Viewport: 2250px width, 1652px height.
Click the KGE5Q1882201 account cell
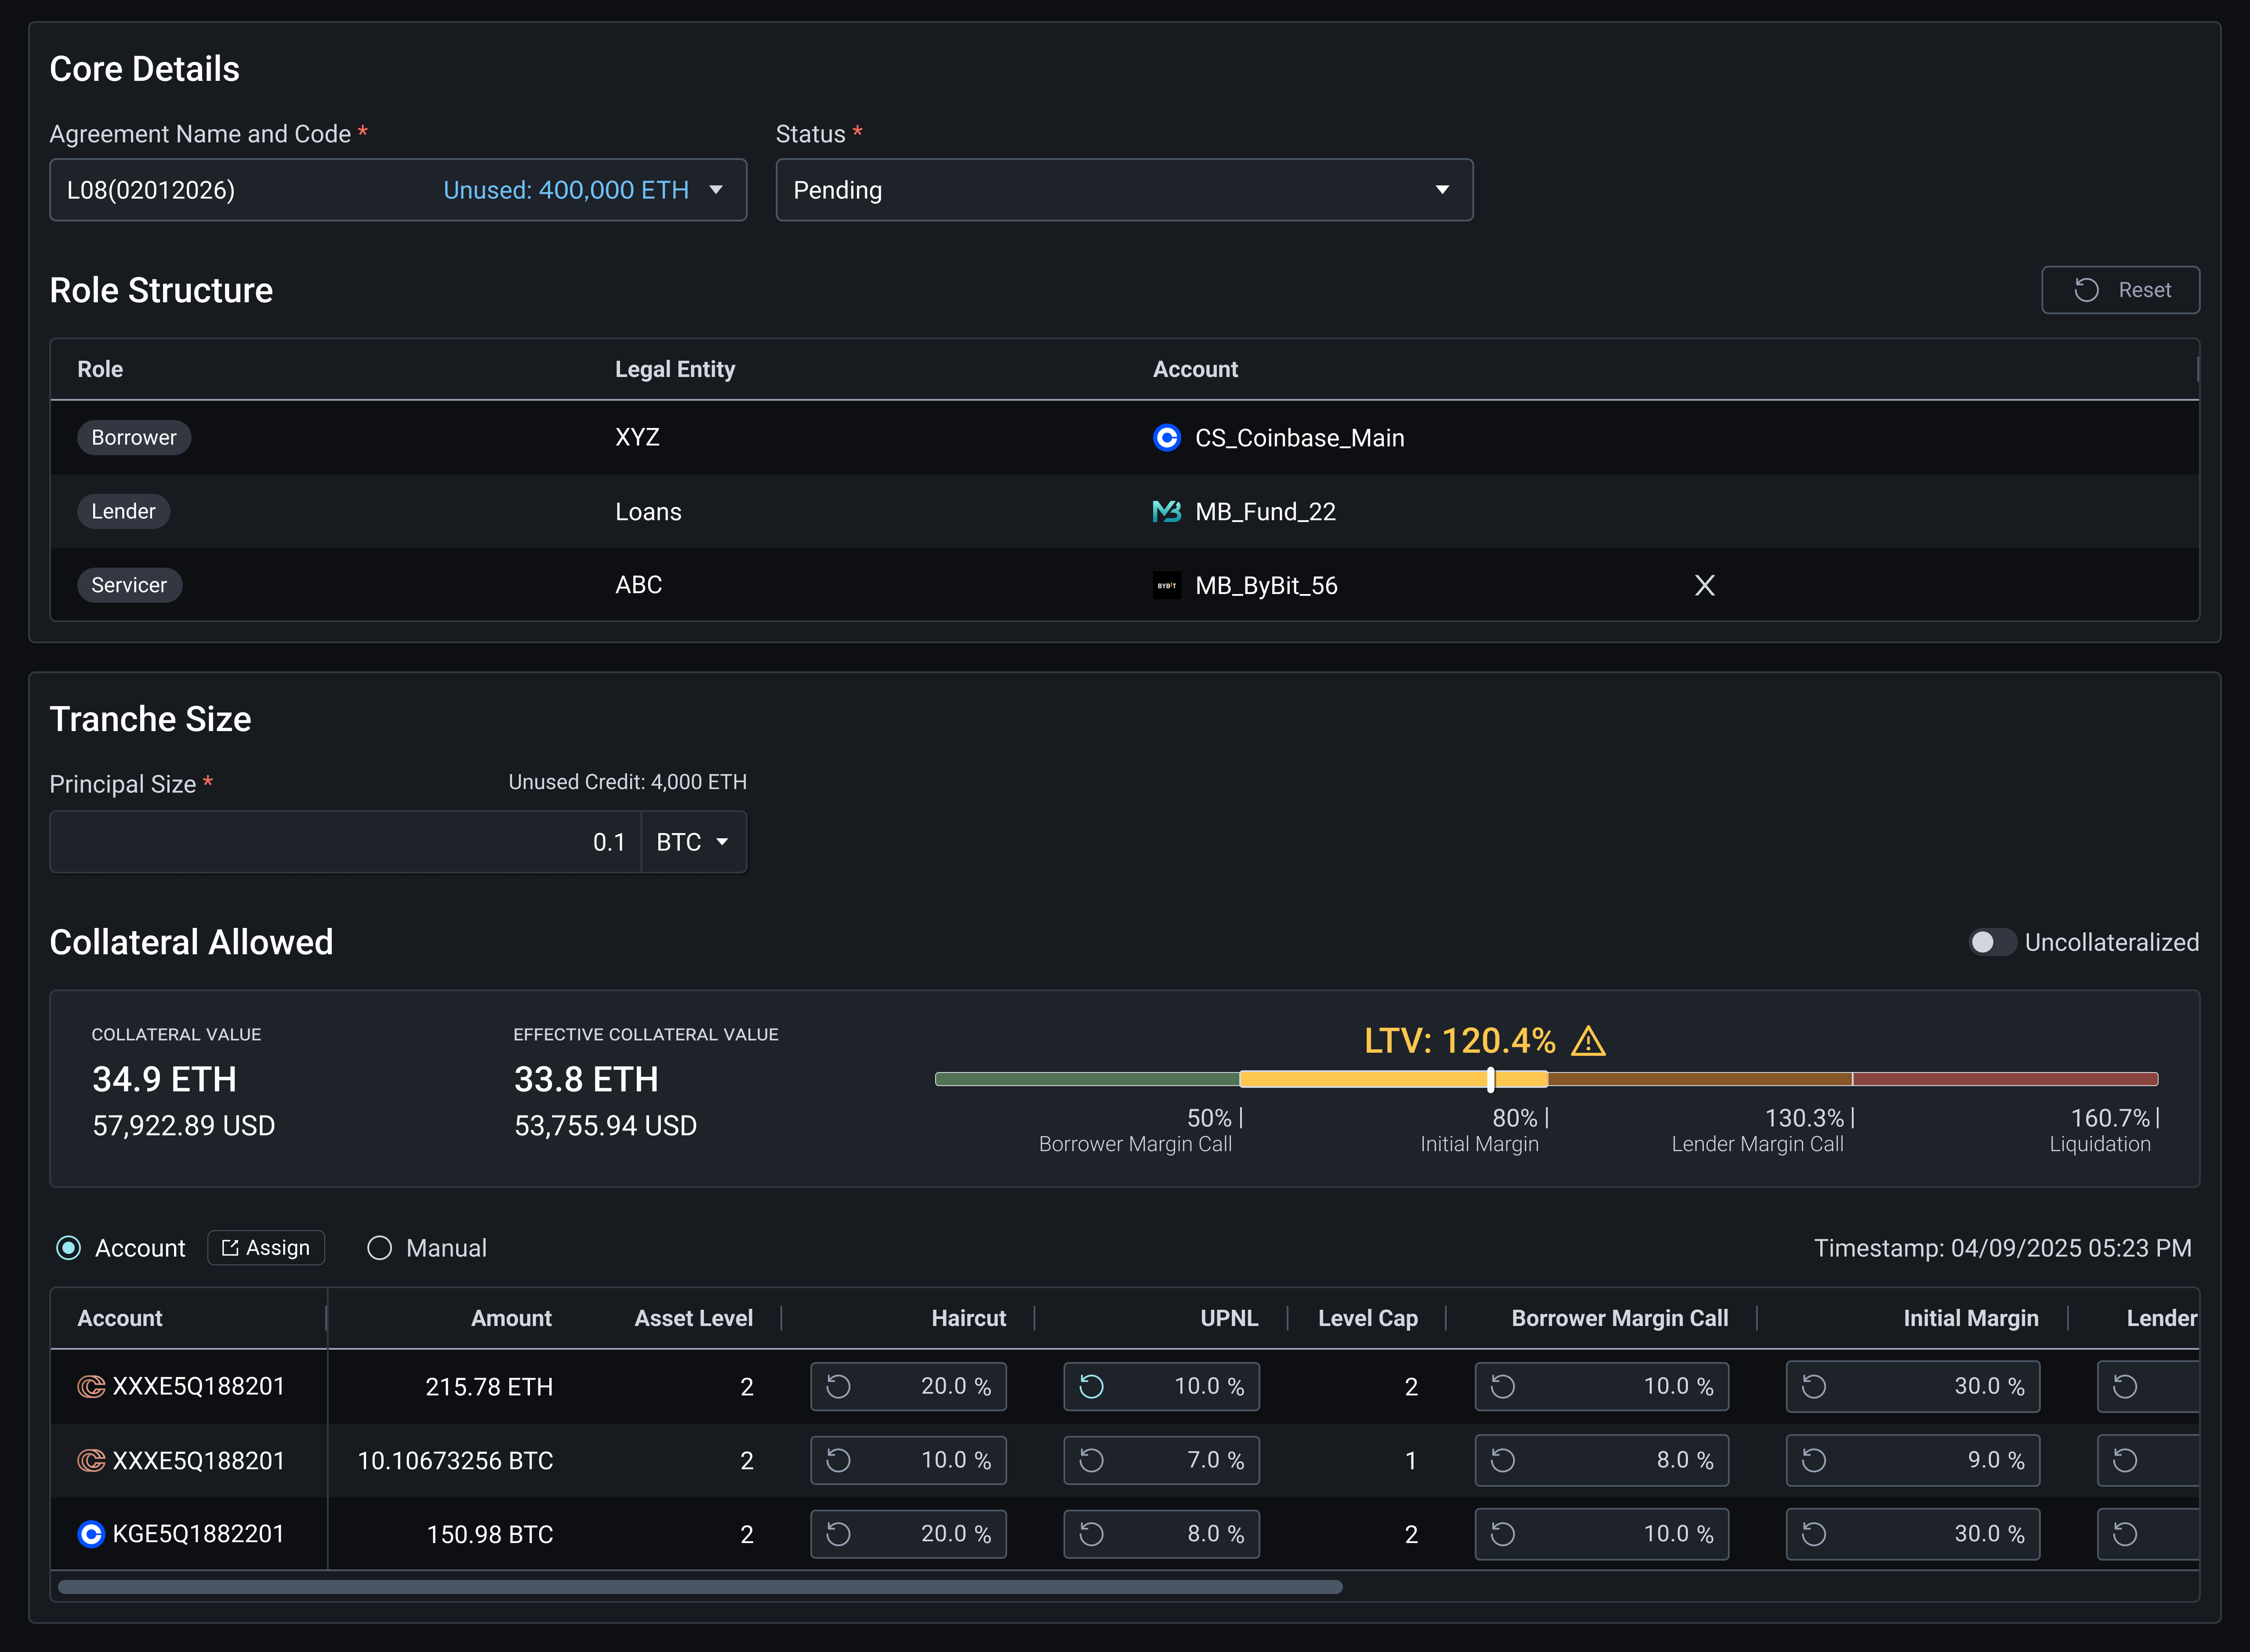click(189, 1534)
